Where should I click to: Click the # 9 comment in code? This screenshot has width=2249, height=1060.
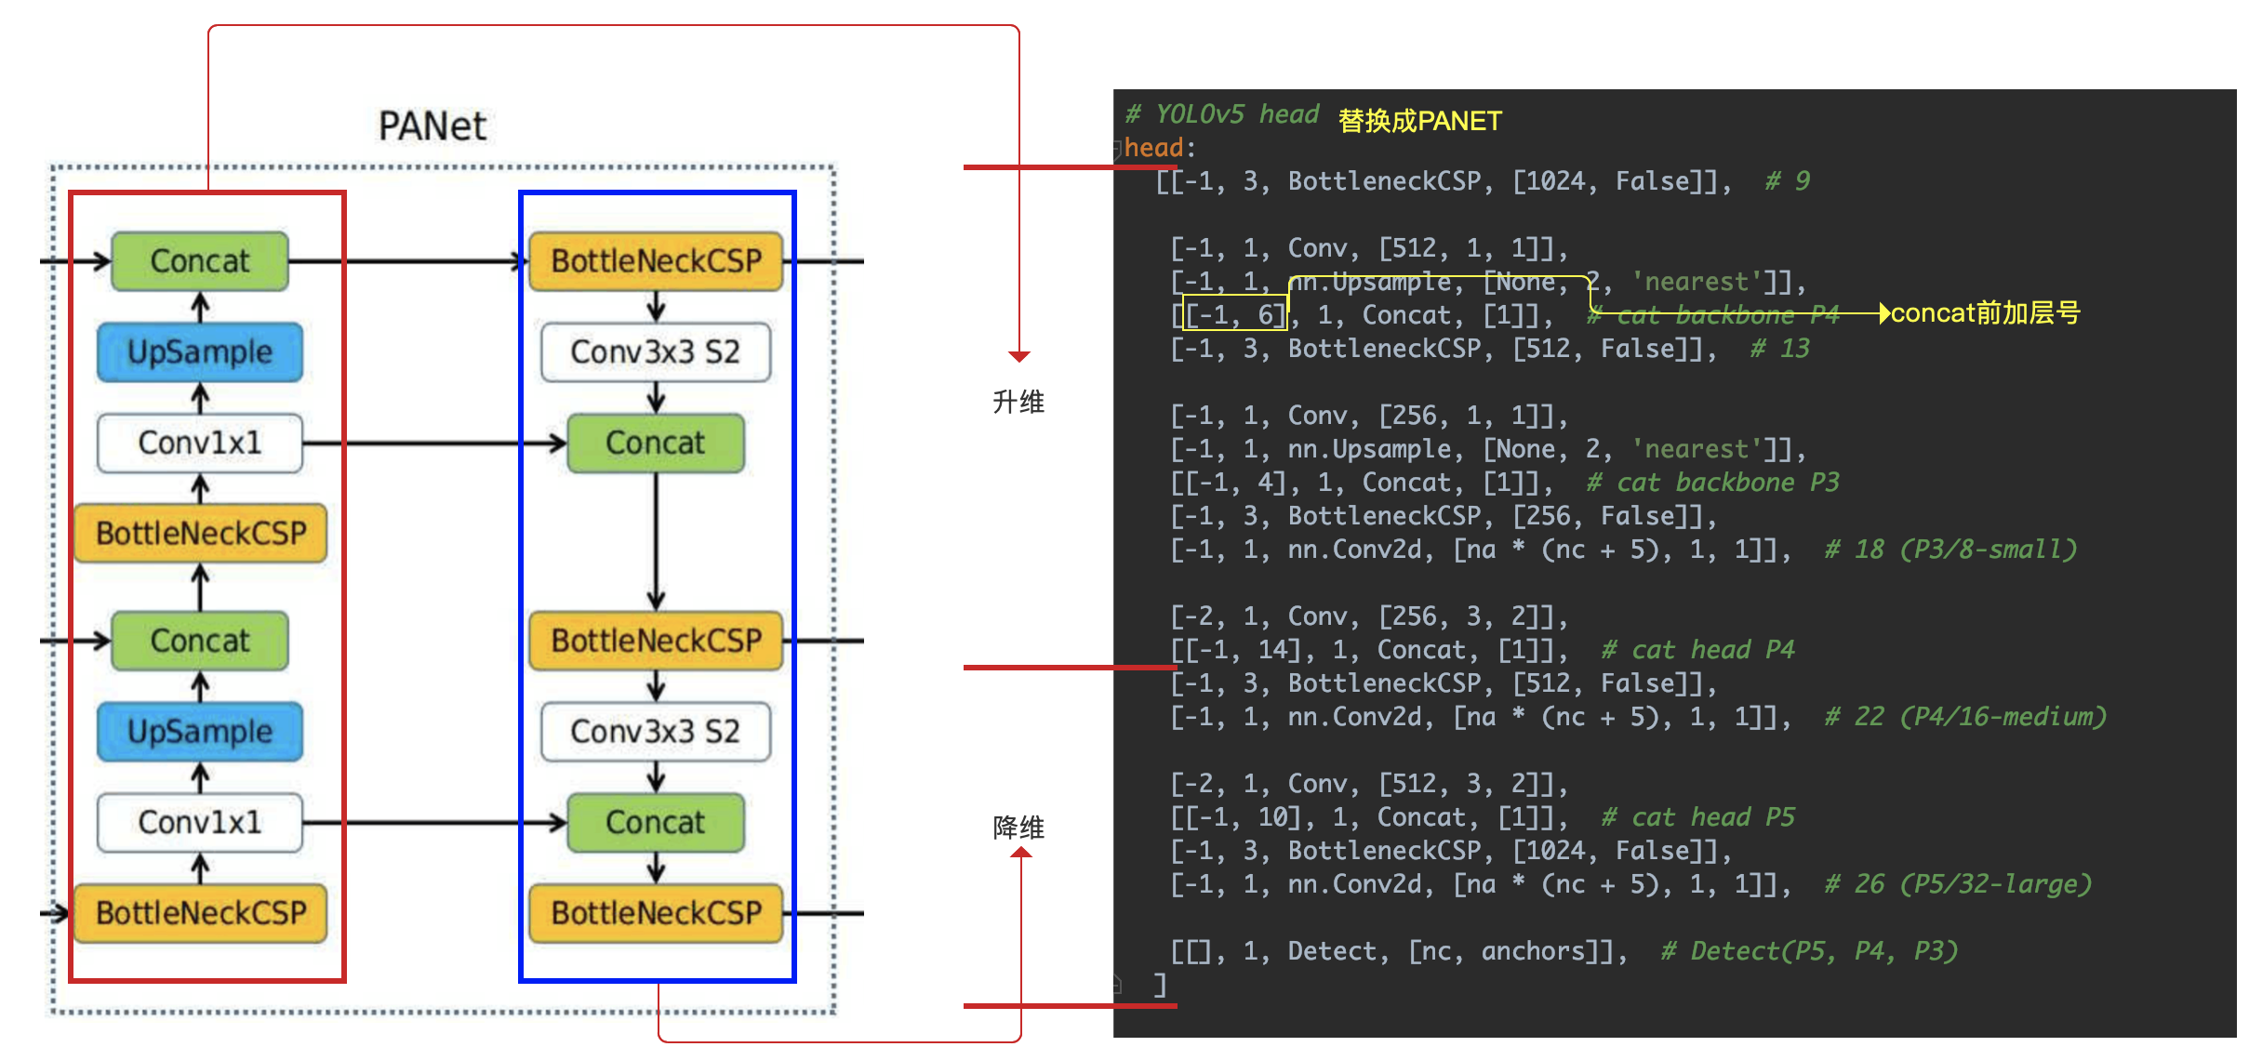coord(1787,181)
